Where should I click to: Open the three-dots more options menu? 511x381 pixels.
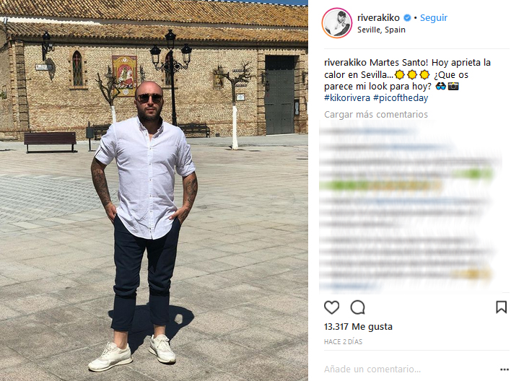(x=505, y=369)
